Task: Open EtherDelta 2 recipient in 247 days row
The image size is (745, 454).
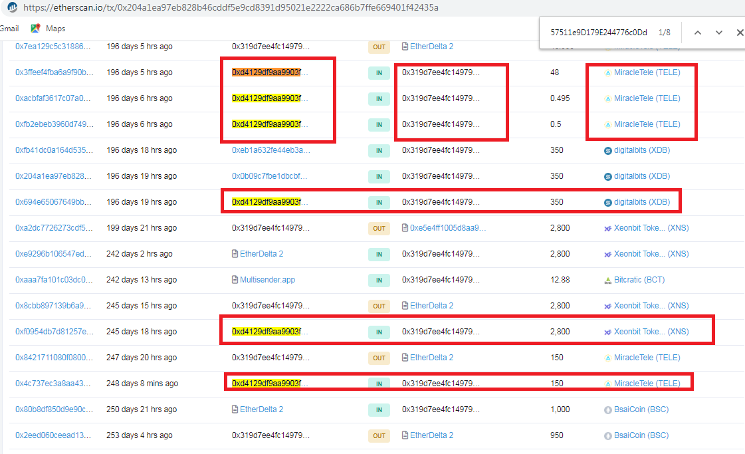Action: [431, 358]
